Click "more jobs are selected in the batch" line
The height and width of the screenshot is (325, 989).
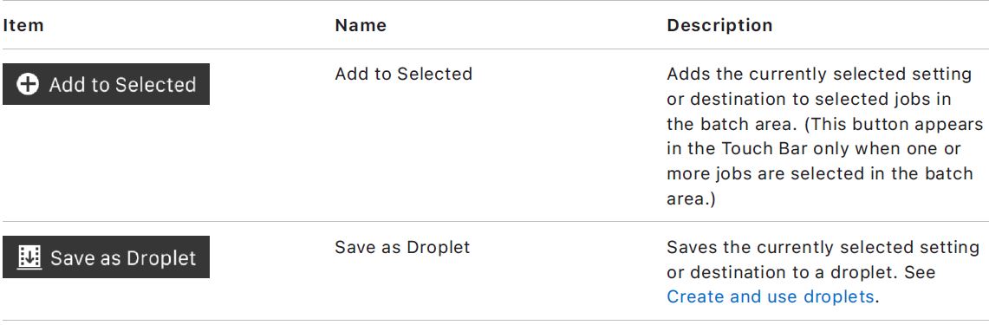click(820, 173)
